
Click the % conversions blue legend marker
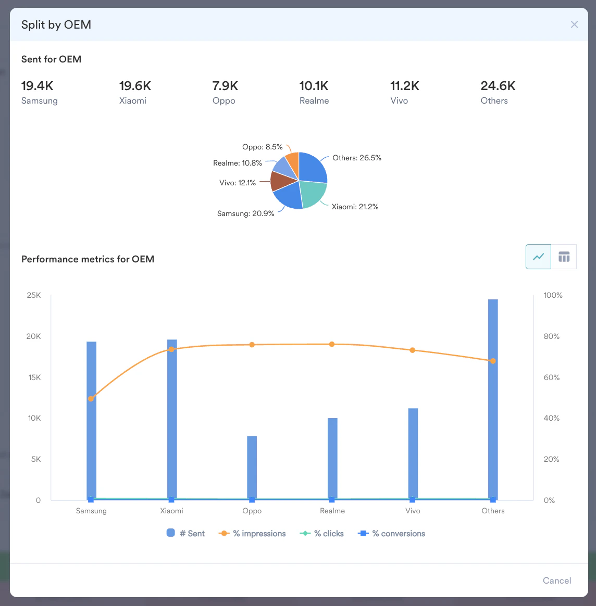[364, 533]
